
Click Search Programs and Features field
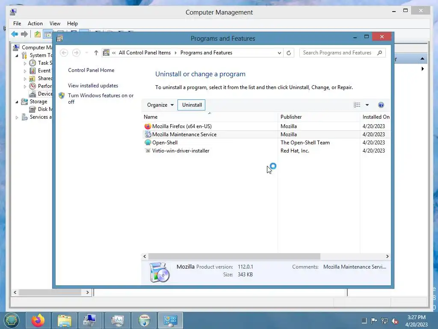point(343,53)
